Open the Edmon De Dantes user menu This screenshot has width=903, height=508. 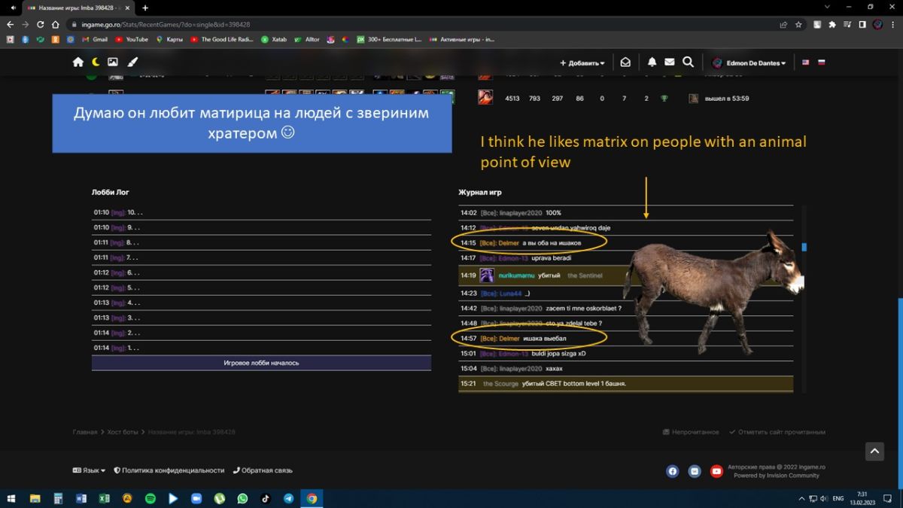(x=749, y=63)
